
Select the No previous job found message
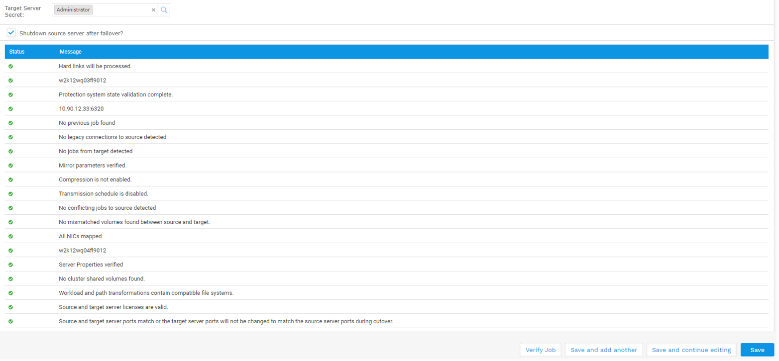[87, 123]
